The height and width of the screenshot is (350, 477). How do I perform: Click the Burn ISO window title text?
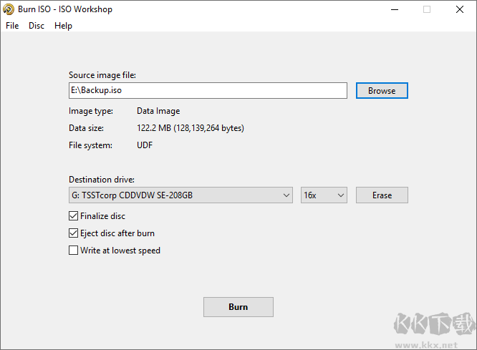[x=66, y=9]
